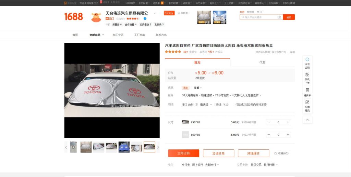The image size is (351, 177).
Task: Open the 全部商品 dropdown menu
Action: click(97, 35)
